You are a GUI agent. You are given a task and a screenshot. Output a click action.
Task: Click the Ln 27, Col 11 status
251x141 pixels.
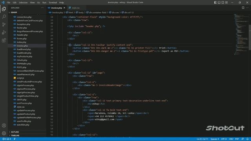202,139
